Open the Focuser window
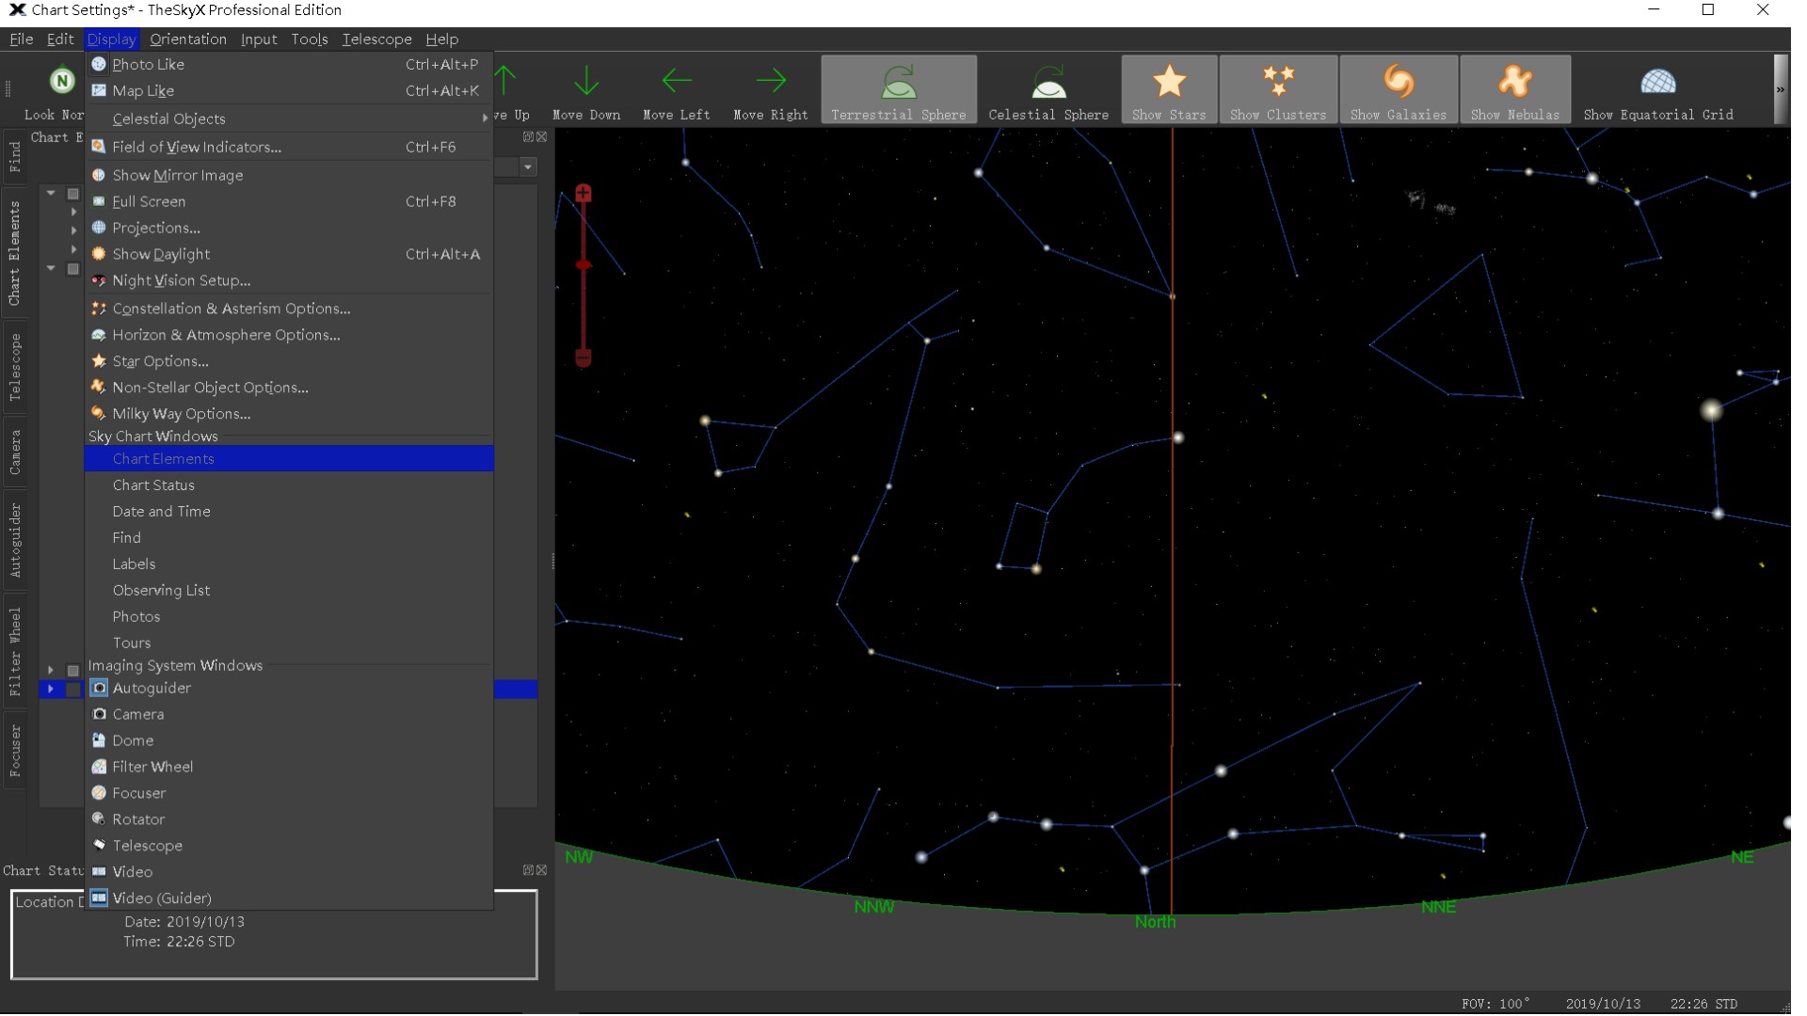Viewport: 1807px width, 1016px height. click(289, 793)
